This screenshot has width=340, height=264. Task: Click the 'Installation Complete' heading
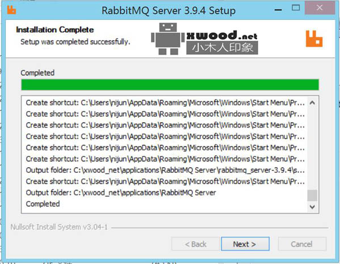[x=55, y=29]
